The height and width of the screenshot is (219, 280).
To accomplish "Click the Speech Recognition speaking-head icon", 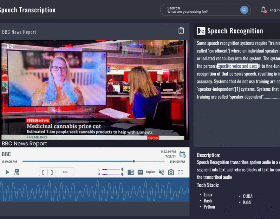I will (x=201, y=31).
